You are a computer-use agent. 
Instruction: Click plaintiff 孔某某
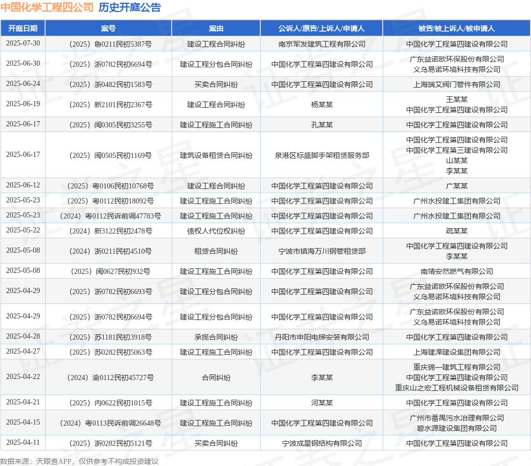point(322,125)
